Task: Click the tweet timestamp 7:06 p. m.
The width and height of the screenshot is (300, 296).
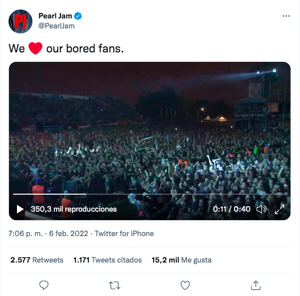Action: [x=25, y=234]
